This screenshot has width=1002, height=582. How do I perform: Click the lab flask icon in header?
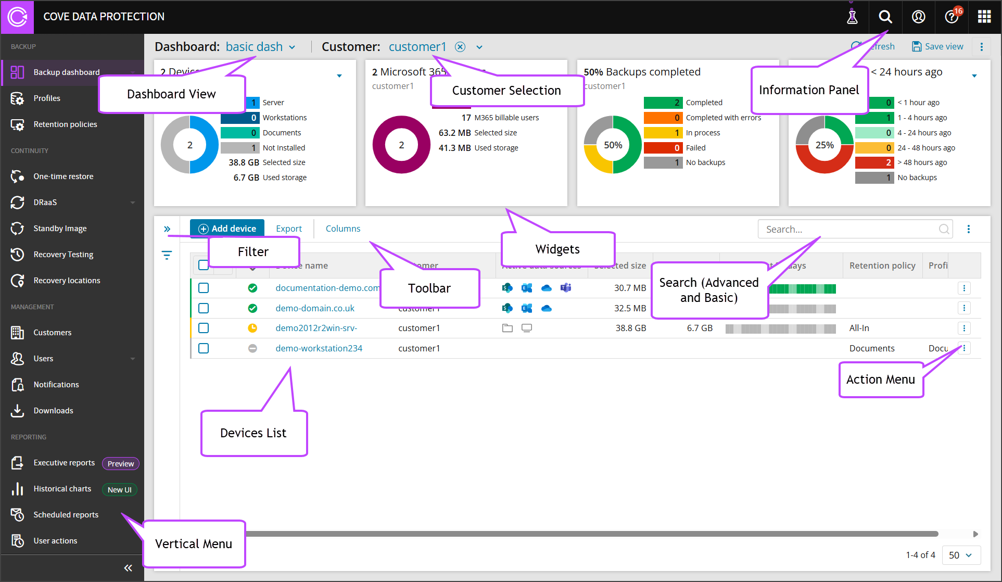pyautogui.click(x=852, y=17)
